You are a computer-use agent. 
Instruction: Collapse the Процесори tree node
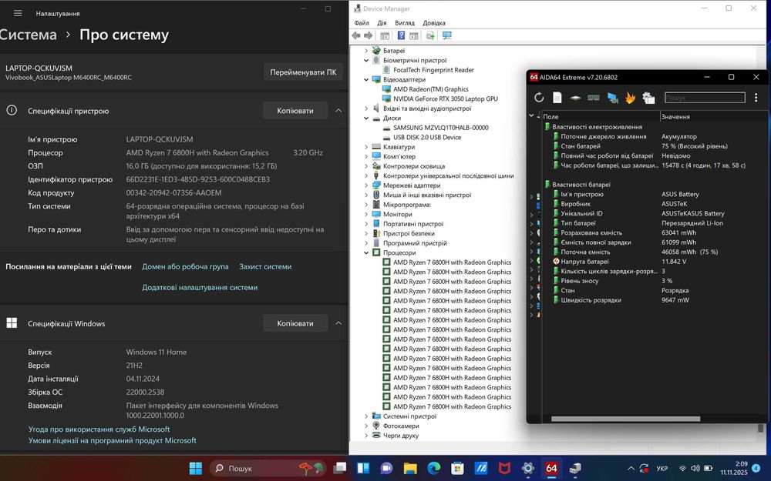[366, 252]
